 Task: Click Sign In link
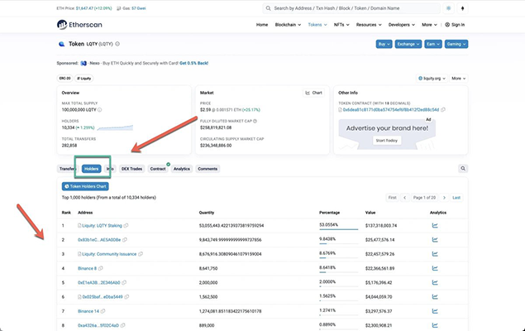point(455,25)
